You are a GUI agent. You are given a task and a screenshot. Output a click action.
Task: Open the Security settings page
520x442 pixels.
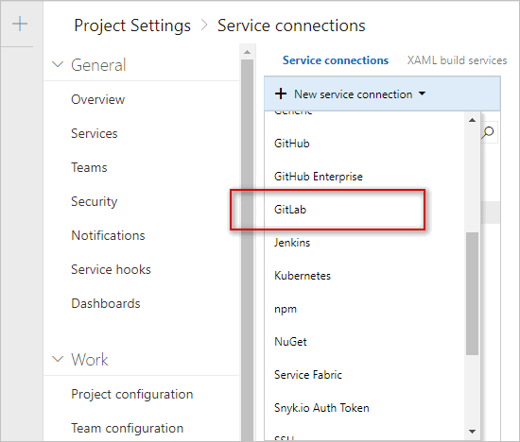coord(95,201)
